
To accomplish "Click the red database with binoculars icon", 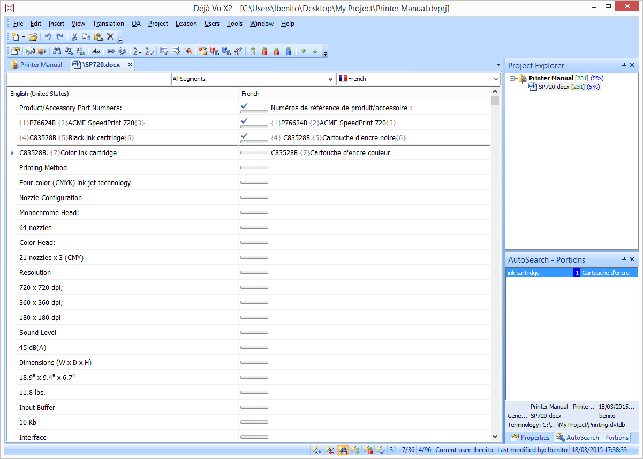I will point(214,51).
